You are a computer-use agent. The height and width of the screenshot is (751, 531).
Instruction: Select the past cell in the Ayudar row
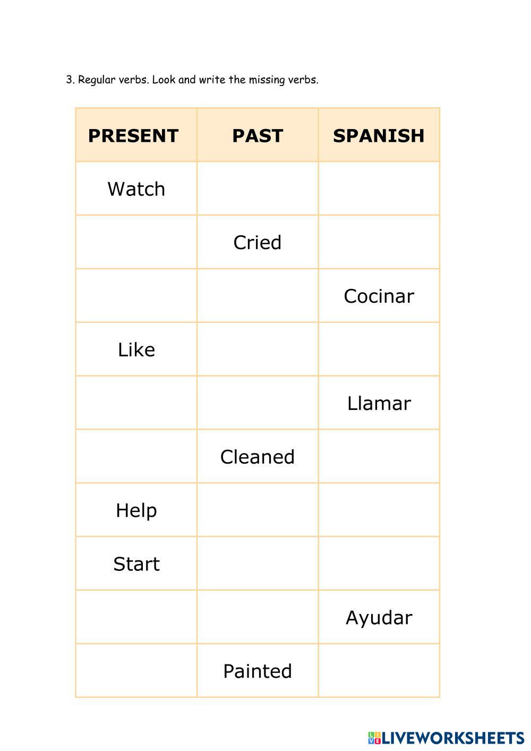[258, 617]
